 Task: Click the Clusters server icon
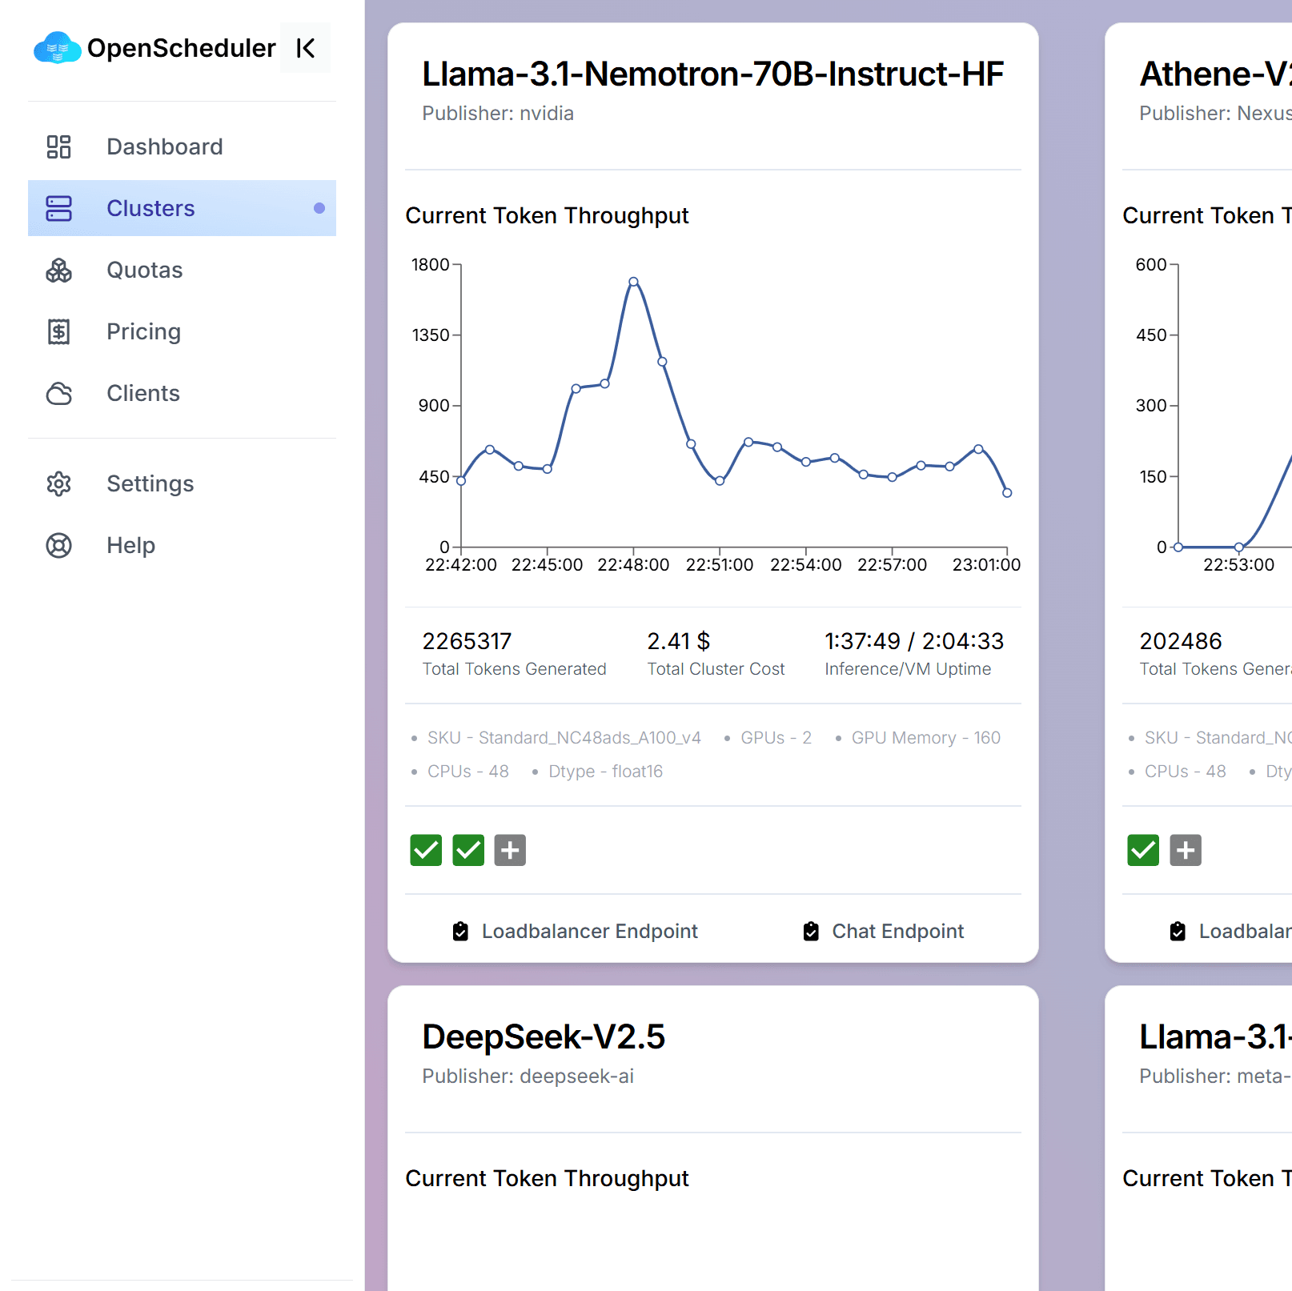[x=58, y=208]
